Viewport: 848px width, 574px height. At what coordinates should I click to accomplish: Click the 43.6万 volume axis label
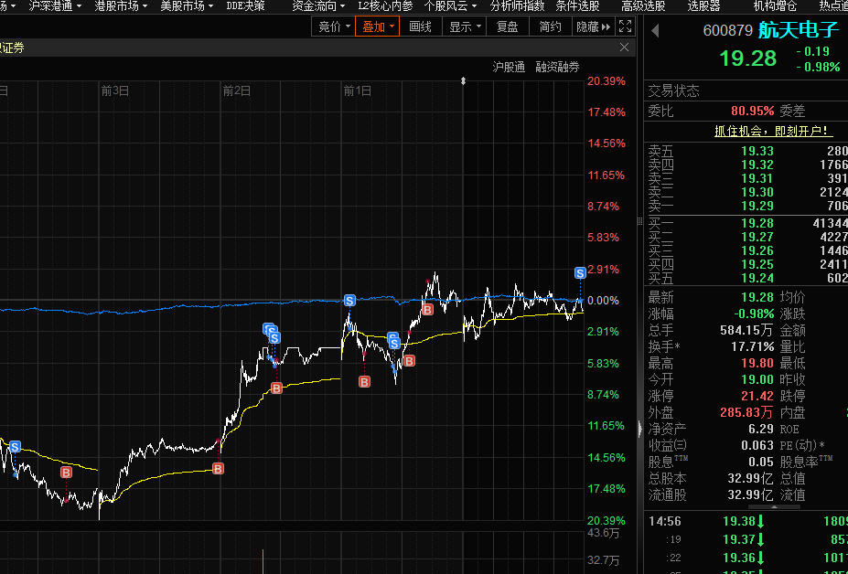click(603, 534)
